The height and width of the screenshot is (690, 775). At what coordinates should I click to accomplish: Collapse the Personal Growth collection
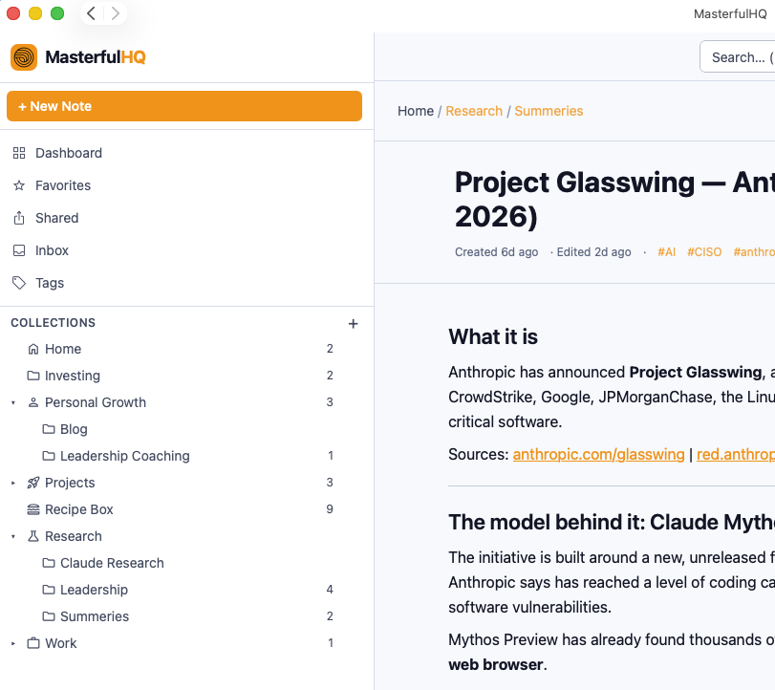(13, 402)
